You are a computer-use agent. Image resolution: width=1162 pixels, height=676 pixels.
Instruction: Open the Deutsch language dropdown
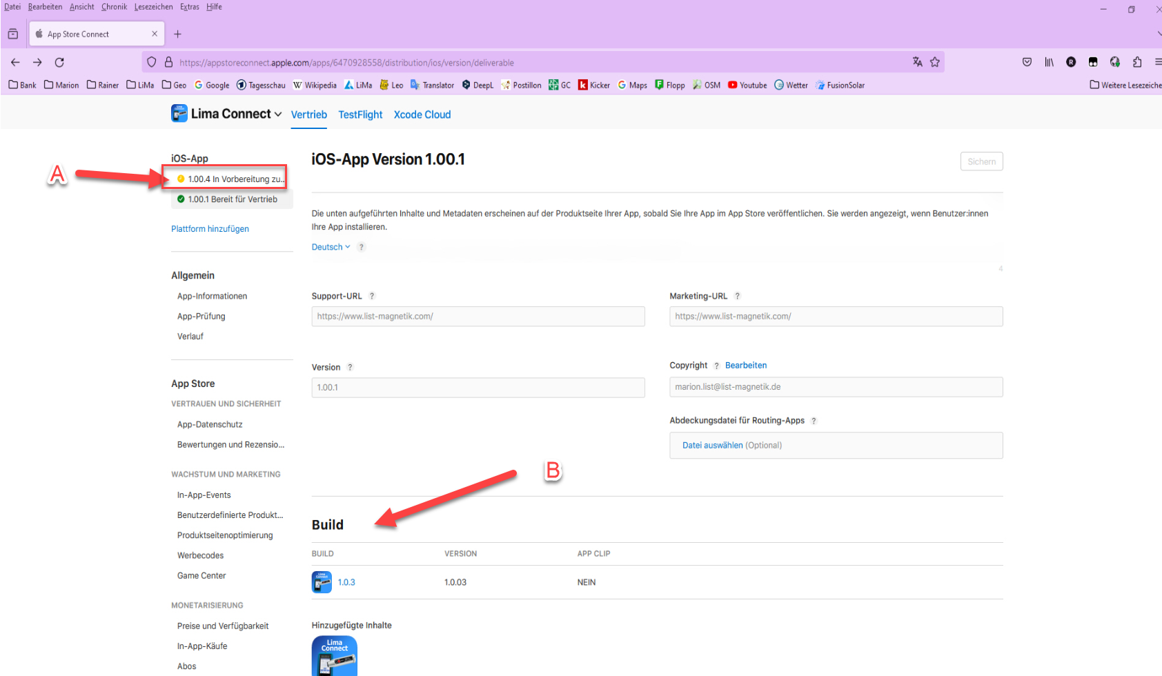(x=331, y=247)
